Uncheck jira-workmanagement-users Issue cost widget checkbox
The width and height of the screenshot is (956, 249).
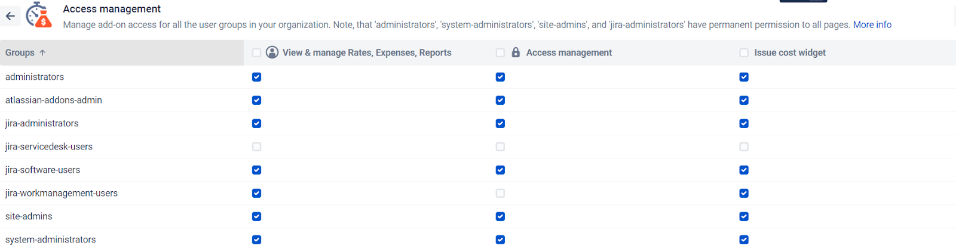tap(744, 193)
